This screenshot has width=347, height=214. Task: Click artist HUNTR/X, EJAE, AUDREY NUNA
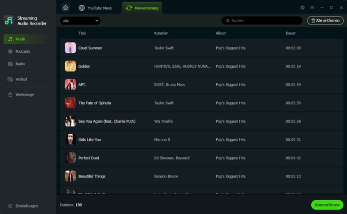tap(183, 66)
